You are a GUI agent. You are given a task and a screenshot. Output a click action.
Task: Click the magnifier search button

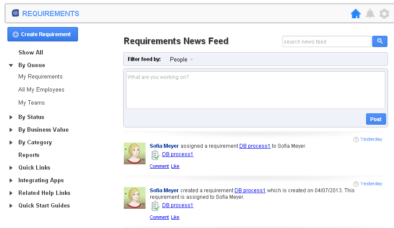380,41
